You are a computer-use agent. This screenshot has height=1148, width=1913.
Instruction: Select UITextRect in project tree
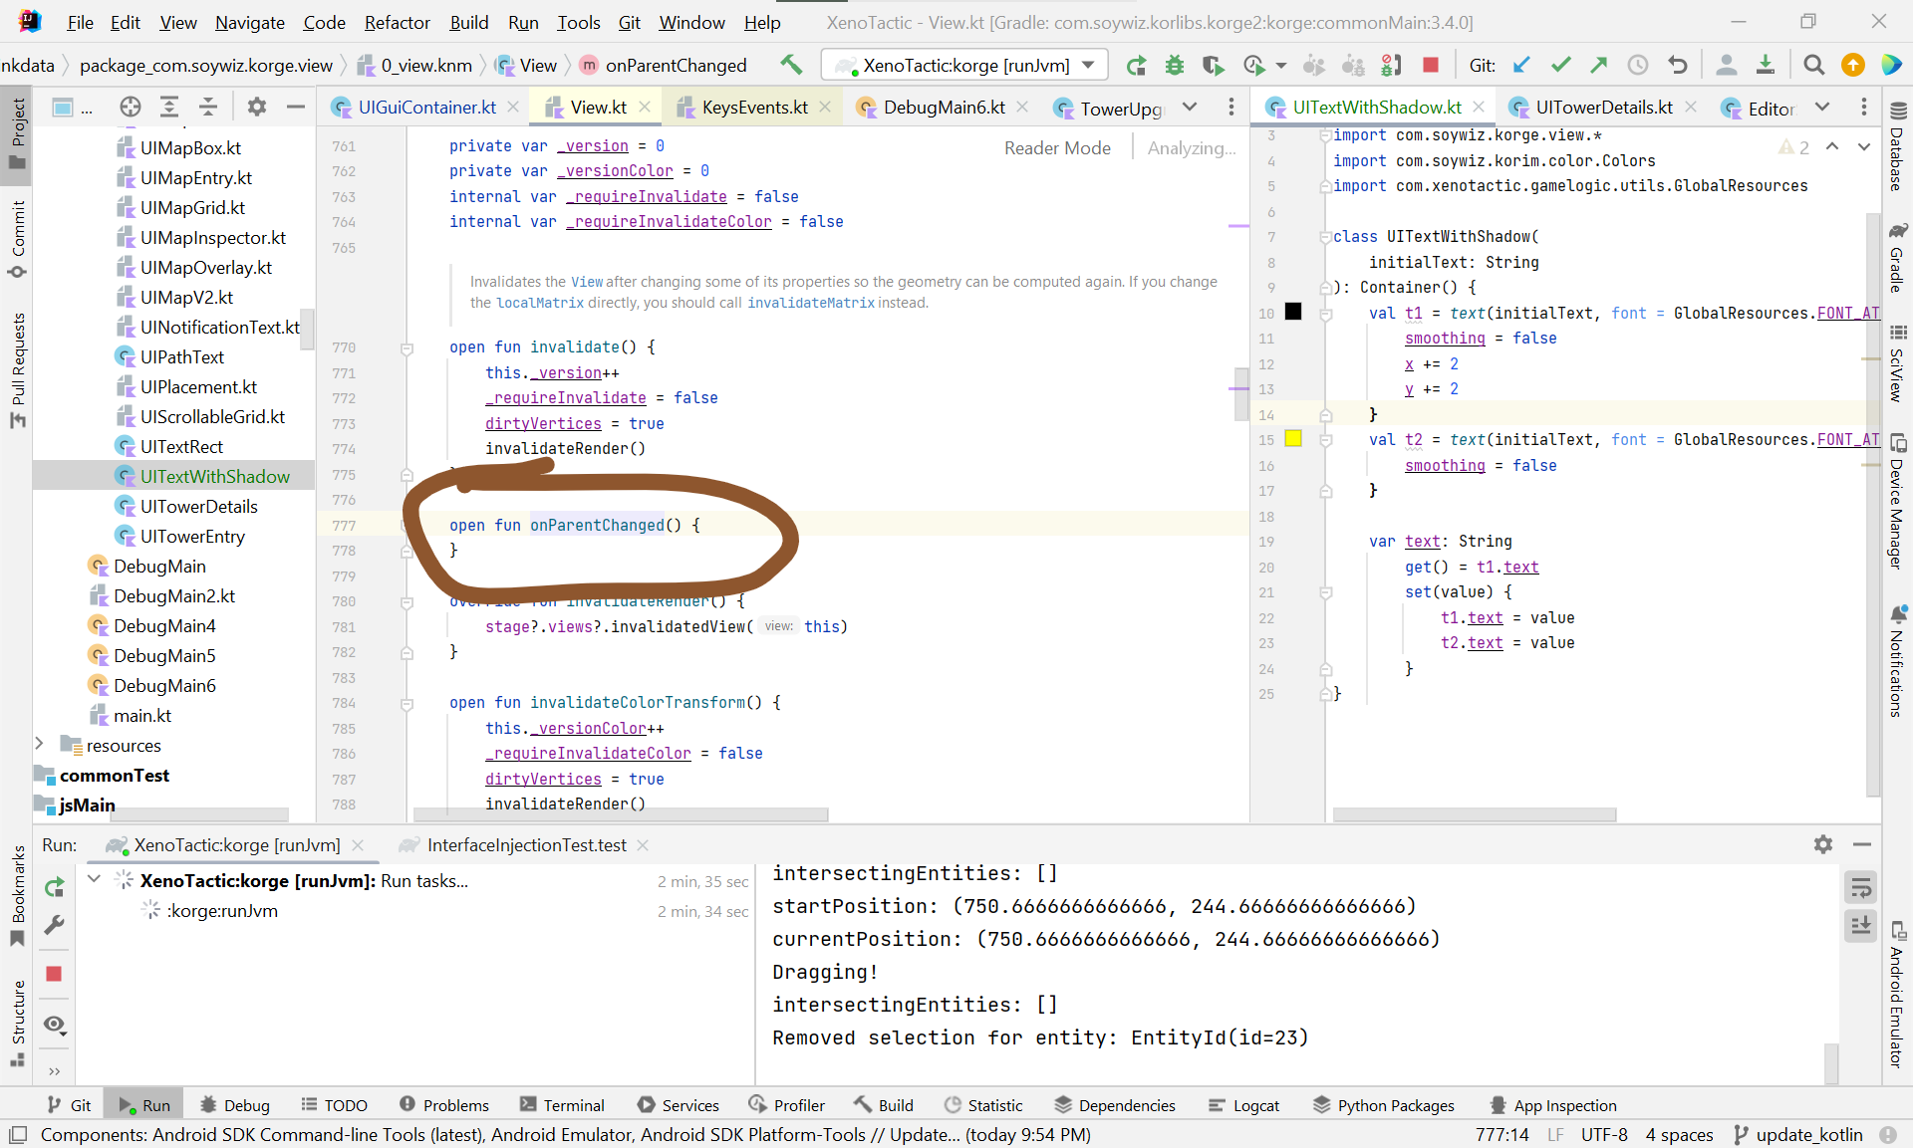click(181, 447)
